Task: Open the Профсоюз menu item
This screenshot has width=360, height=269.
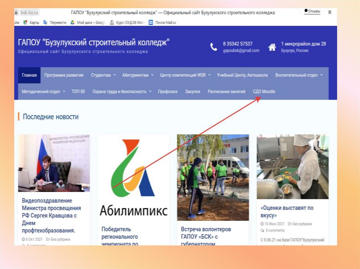Action: (x=168, y=92)
